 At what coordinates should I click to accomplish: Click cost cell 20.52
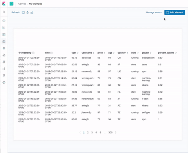(x=74, y=65)
